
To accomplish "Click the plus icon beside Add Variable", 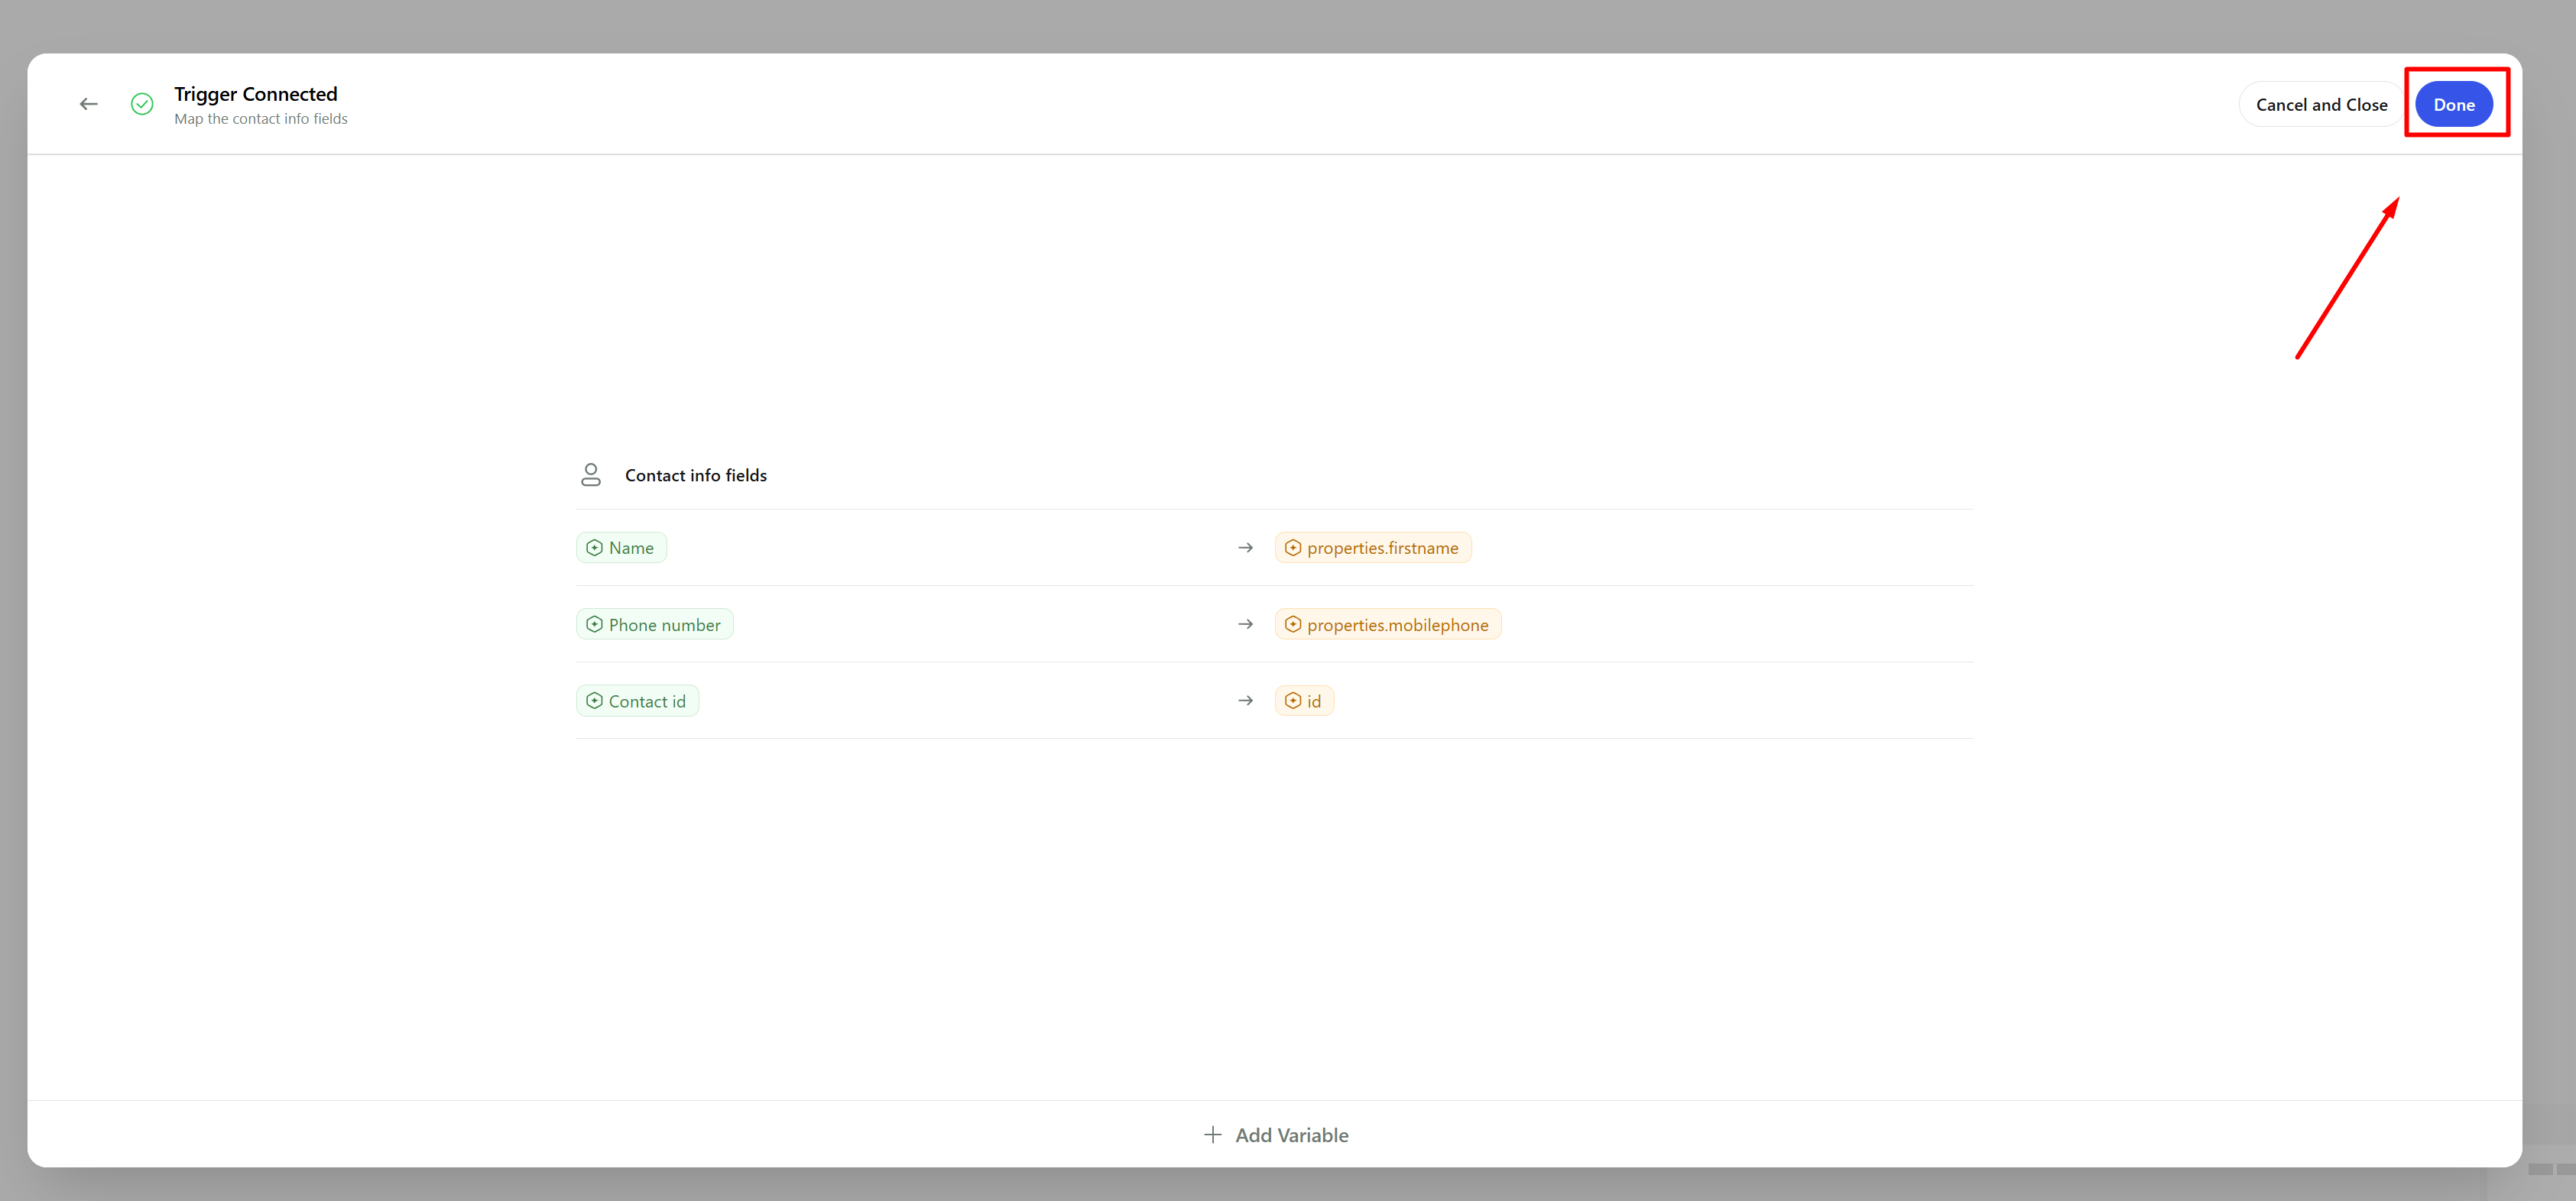I will tap(1212, 1134).
